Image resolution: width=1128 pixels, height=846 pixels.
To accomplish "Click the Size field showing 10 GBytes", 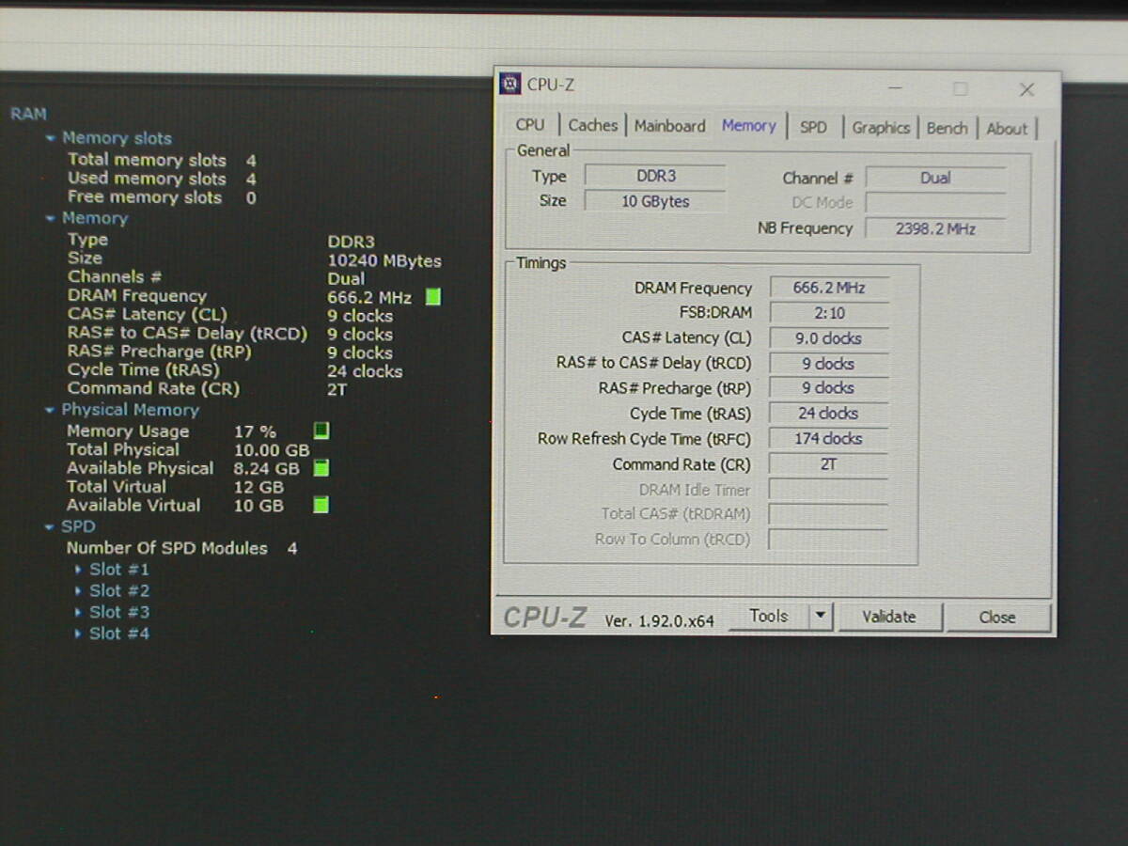I will tap(655, 201).
